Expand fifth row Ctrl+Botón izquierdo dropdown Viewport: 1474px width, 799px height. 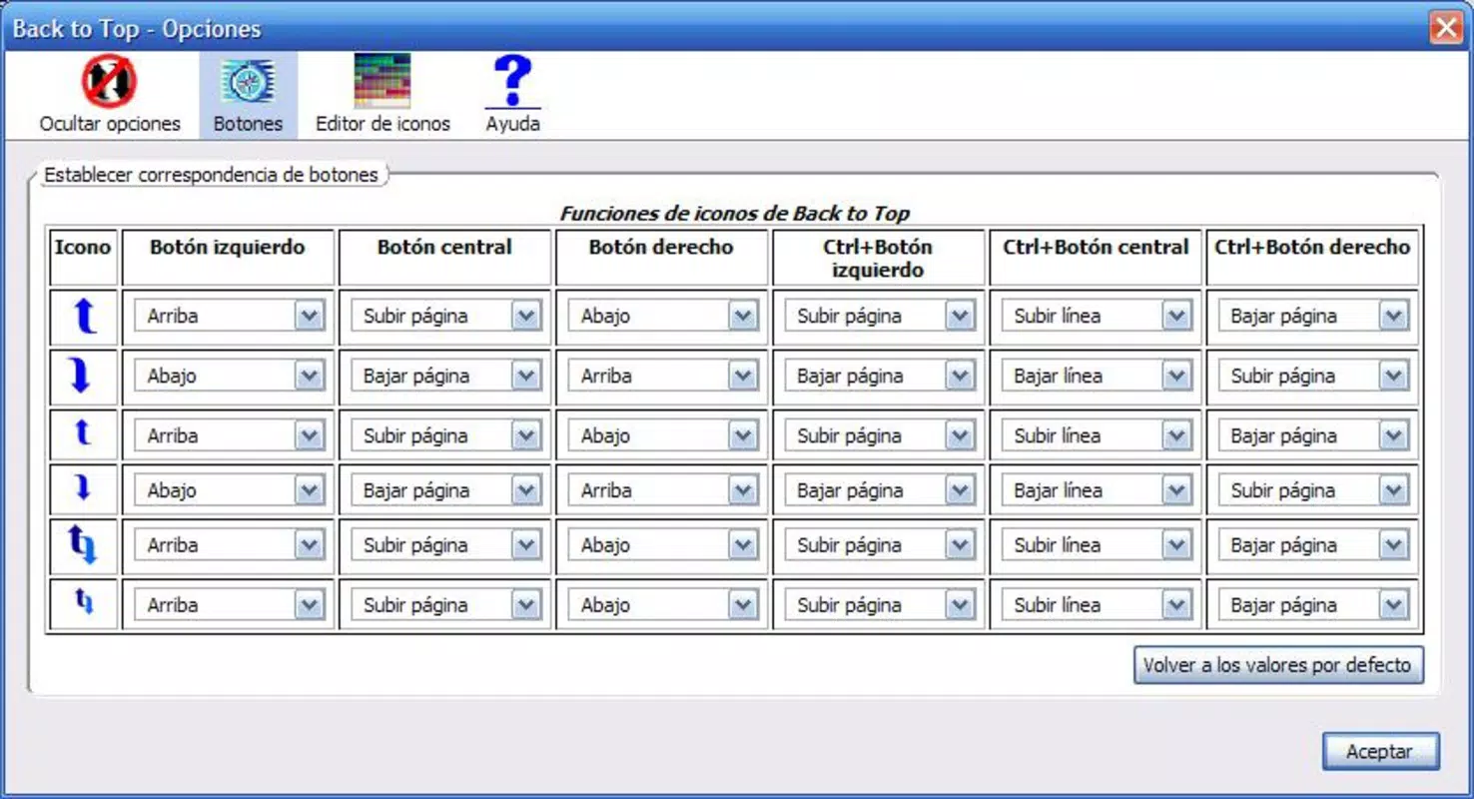(x=879, y=545)
